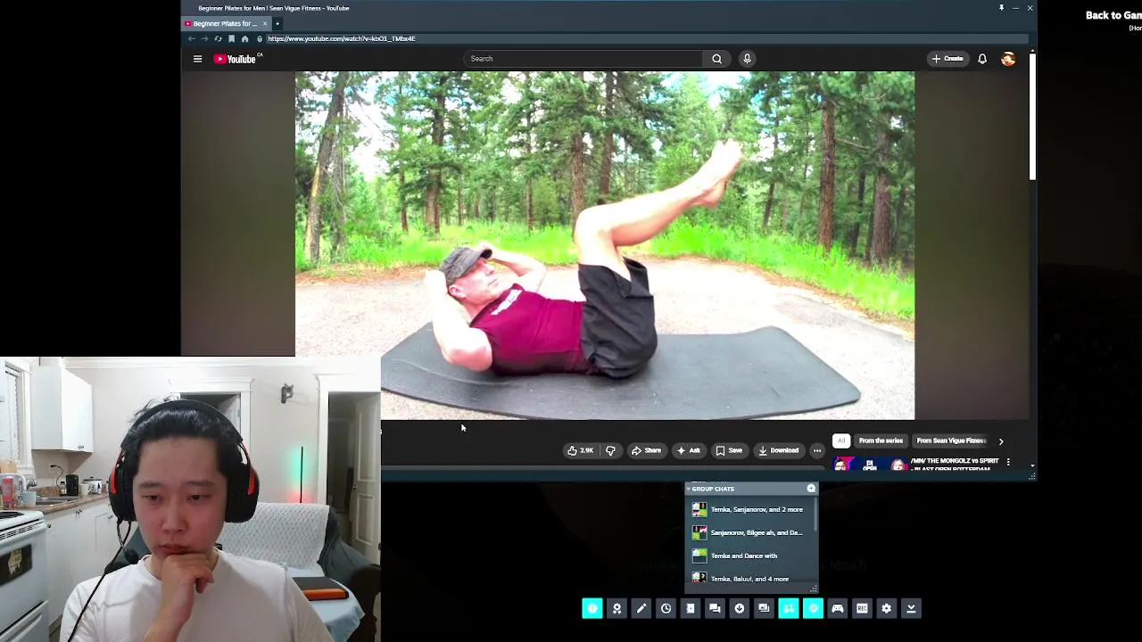Toggle the highlighted circle icon beside friends icon
The width and height of the screenshot is (1142, 642).
(813, 608)
